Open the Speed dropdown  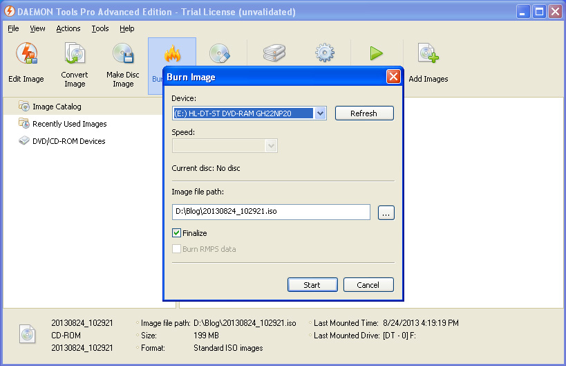click(271, 146)
